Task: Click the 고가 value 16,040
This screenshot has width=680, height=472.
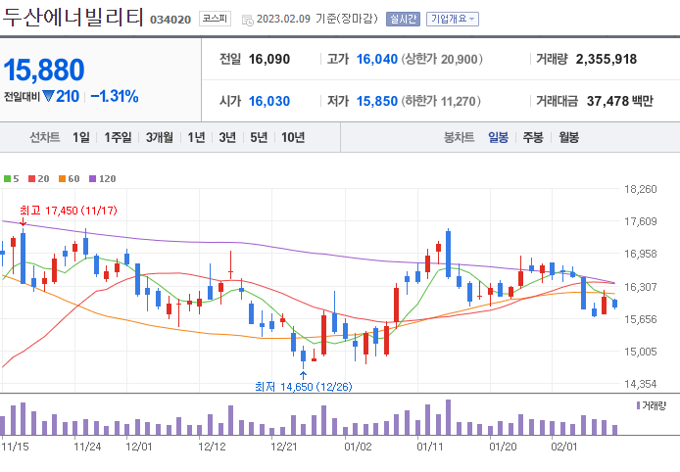Action: [377, 59]
